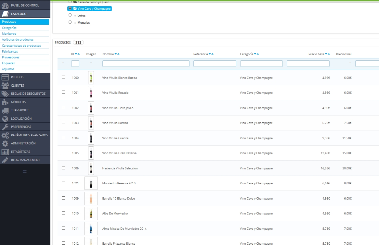
Task: Select the Menajes category radio button
Action: click(70, 22)
